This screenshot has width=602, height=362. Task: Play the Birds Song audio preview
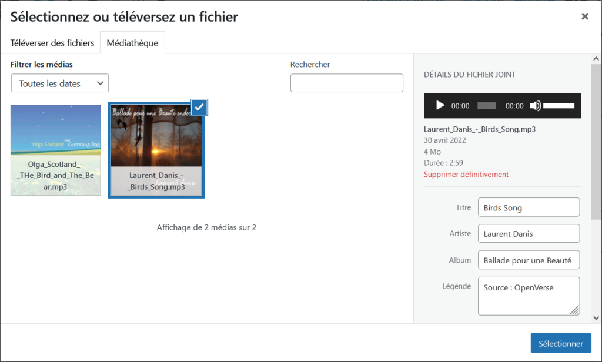[x=440, y=106]
